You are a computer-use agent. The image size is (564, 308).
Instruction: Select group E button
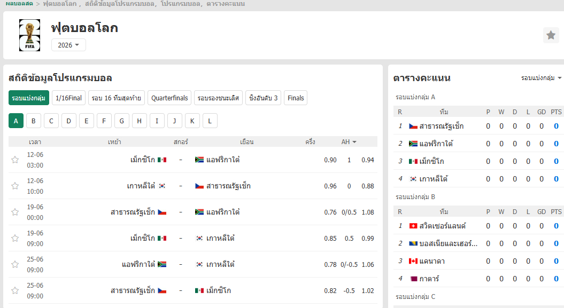pos(86,121)
